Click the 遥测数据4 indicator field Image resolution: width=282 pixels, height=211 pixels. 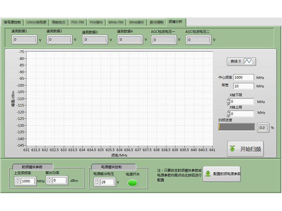[x=130, y=40]
